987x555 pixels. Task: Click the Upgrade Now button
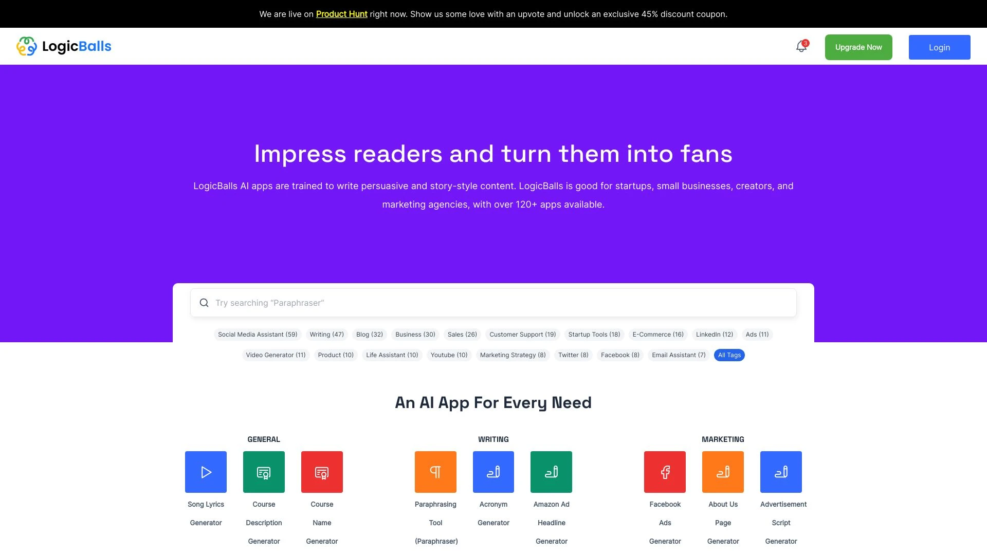[859, 47]
